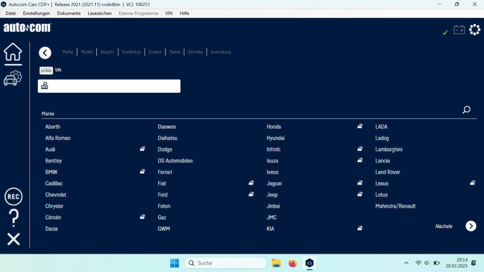Choose the Iveco brand
Image resolution: width=484 pixels, height=272 pixels.
point(272,172)
